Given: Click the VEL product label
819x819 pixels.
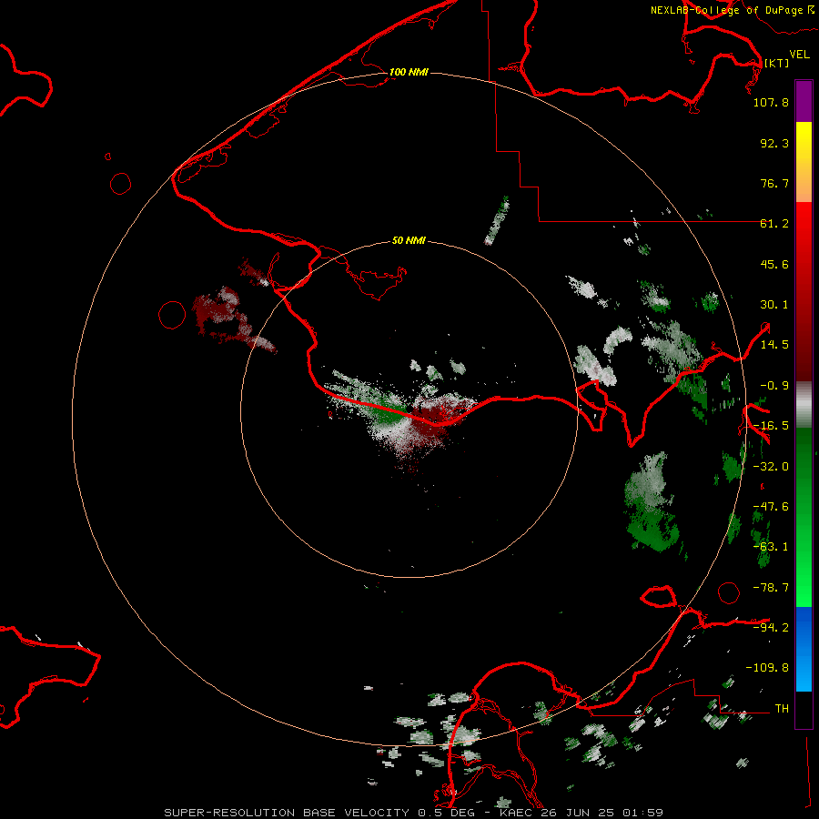Looking at the screenshot, I should coord(799,54).
